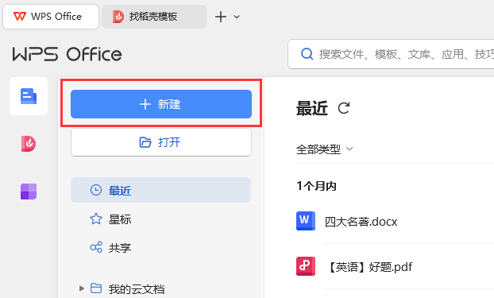Switch to the WPS Office home tab

point(51,17)
